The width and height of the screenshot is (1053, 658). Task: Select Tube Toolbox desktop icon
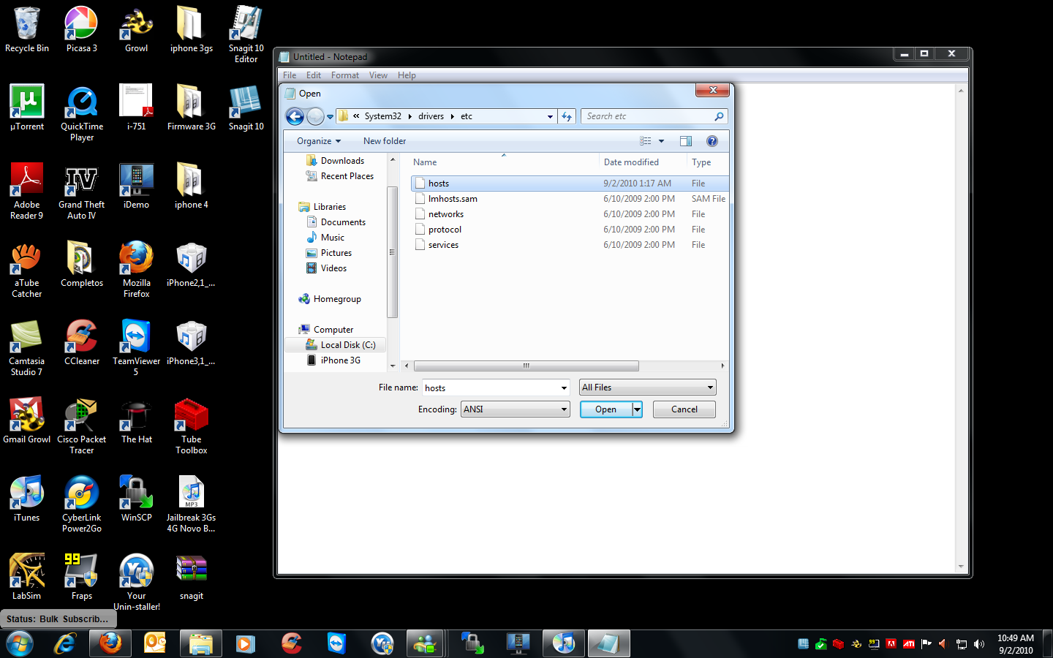pos(192,426)
